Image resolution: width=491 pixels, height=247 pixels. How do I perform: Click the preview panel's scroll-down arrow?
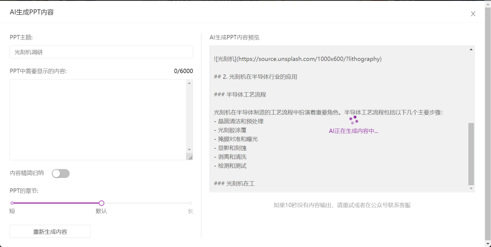[x=471, y=188]
